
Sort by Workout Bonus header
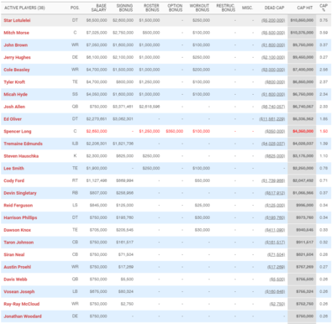(x=200, y=8)
